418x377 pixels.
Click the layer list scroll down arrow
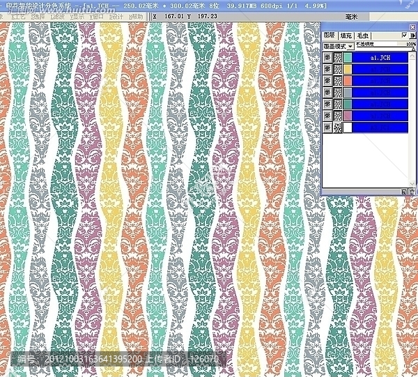(412, 183)
